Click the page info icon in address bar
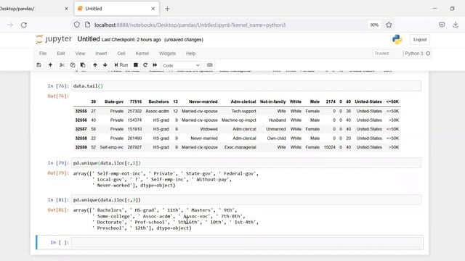Image resolution: width=465 pixels, height=261 pixels. (x=87, y=25)
